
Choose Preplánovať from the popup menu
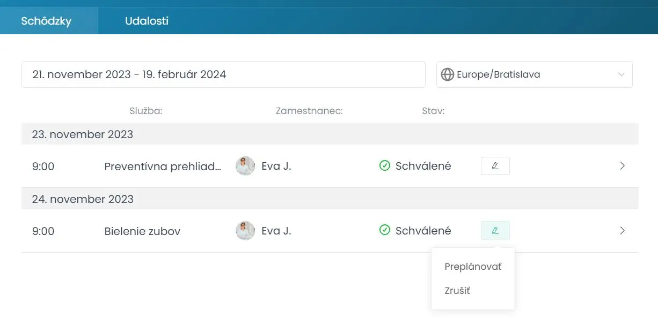point(473,267)
